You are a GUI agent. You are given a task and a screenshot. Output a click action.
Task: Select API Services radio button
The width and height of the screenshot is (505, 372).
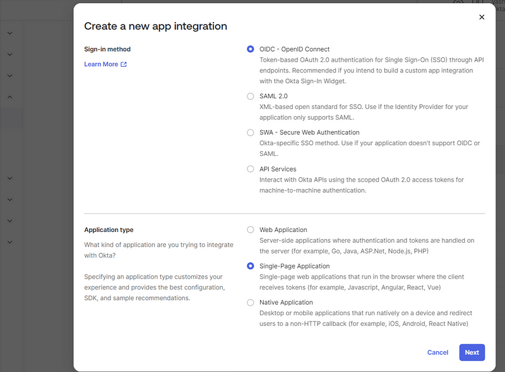pyautogui.click(x=250, y=169)
